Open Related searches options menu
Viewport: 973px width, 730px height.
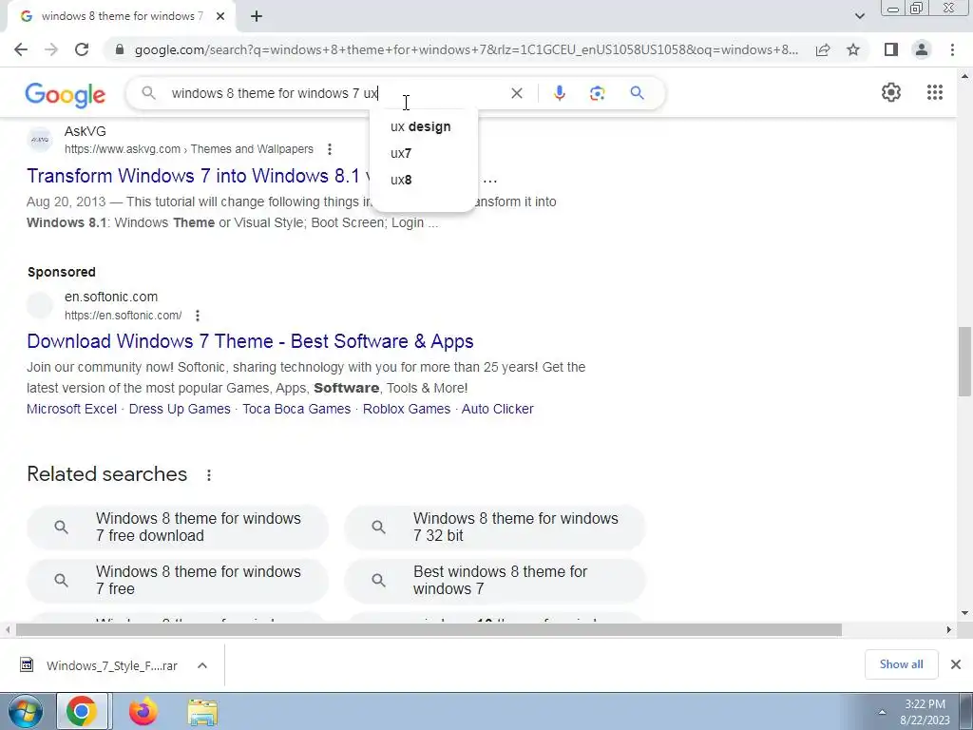click(x=209, y=475)
